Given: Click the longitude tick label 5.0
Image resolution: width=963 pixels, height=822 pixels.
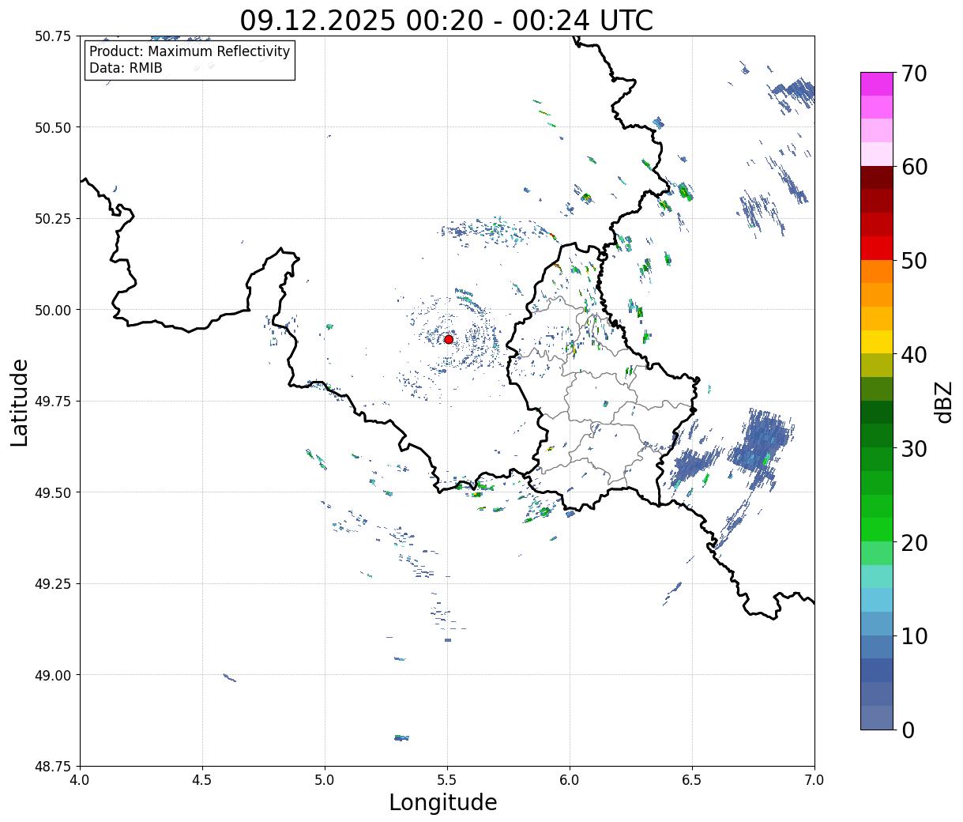Looking at the screenshot, I should 325,779.
